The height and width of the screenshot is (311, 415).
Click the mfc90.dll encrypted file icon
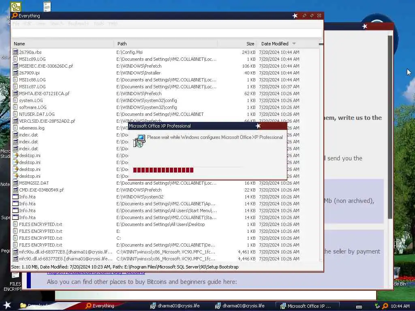[15, 258]
